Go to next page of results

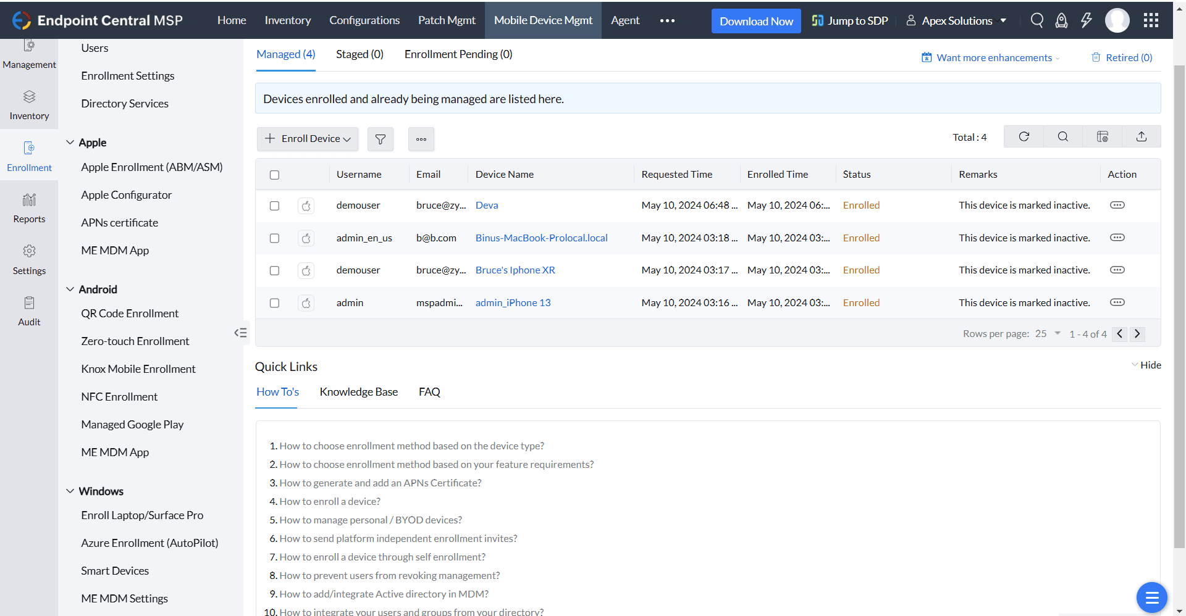[x=1137, y=334]
